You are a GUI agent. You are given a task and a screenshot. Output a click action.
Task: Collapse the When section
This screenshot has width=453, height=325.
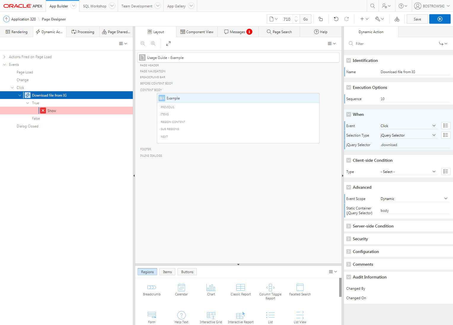(x=349, y=114)
